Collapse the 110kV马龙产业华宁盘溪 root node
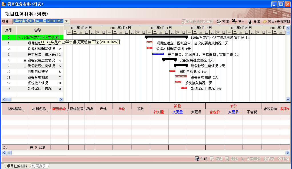This screenshot has width=292, height=169. [19, 37]
